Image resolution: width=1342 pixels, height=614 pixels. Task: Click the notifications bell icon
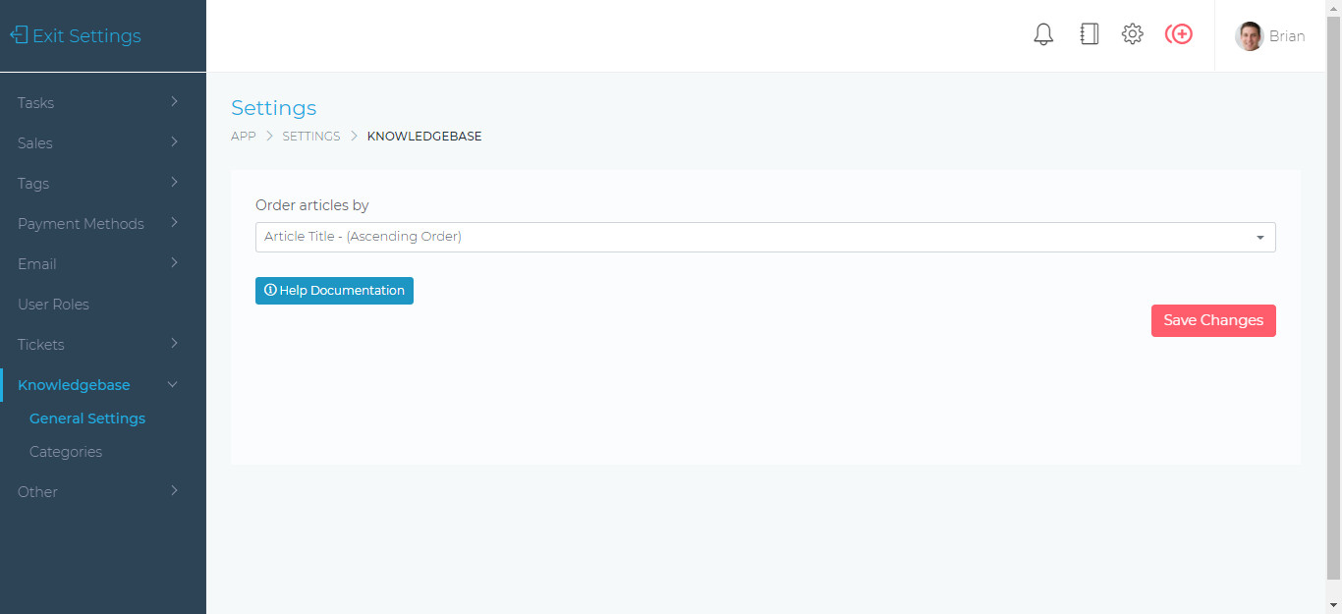pyautogui.click(x=1043, y=35)
